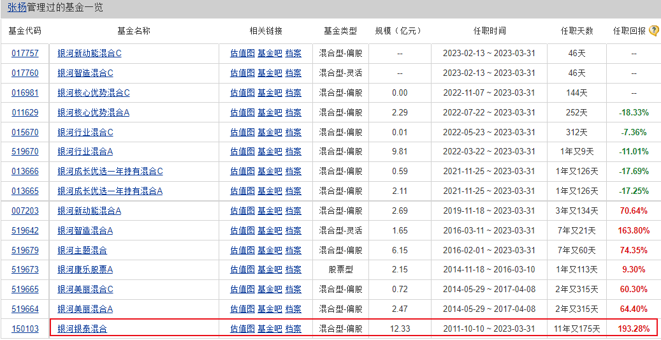
Task: Select date range 2011-10-10 ~ 2023-03-31
Action: [489, 328]
